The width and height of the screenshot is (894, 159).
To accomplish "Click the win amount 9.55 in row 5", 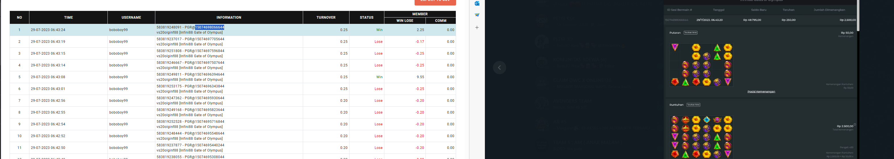I will click(x=420, y=77).
